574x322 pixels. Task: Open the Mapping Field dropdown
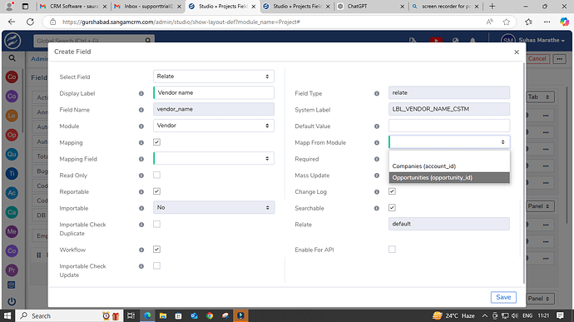coord(214,159)
